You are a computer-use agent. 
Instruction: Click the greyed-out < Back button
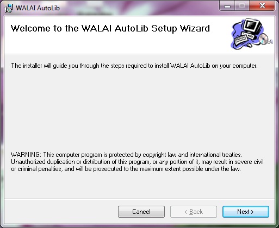tap(194, 212)
